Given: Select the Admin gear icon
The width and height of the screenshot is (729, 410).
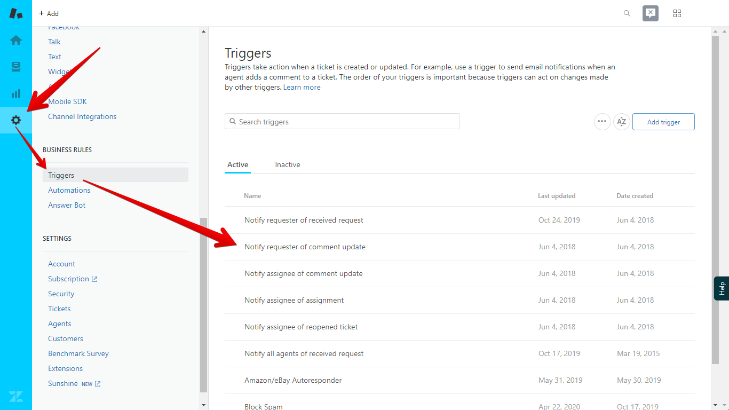Looking at the screenshot, I should pyautogui.click(x=15, y=120).
